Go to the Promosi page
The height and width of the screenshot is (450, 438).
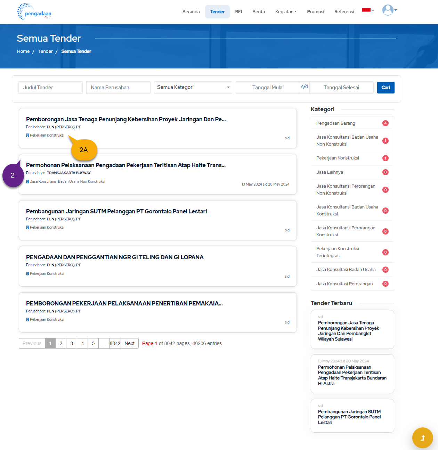click(x=316, y=12)
